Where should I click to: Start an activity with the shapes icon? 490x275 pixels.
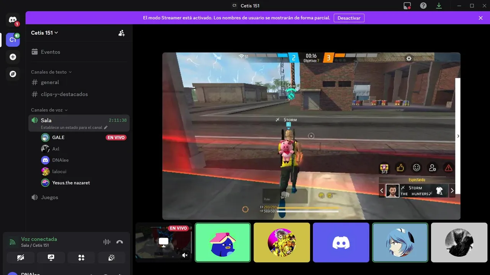pos(81,258)
